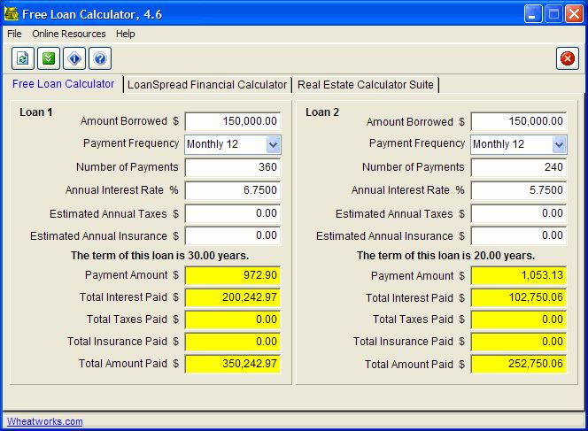
Task: Click Loan 2 Total Interest Paid 102,750.06
Action: coord(519,297)
